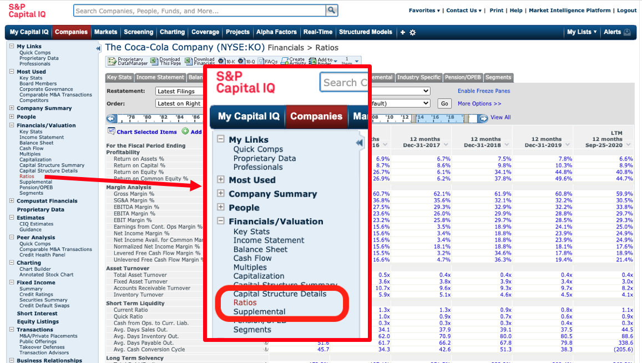Screen dimensions: 642x363
Task: Click the search magnifying glass icon
Action: click(x=332, y=11)
